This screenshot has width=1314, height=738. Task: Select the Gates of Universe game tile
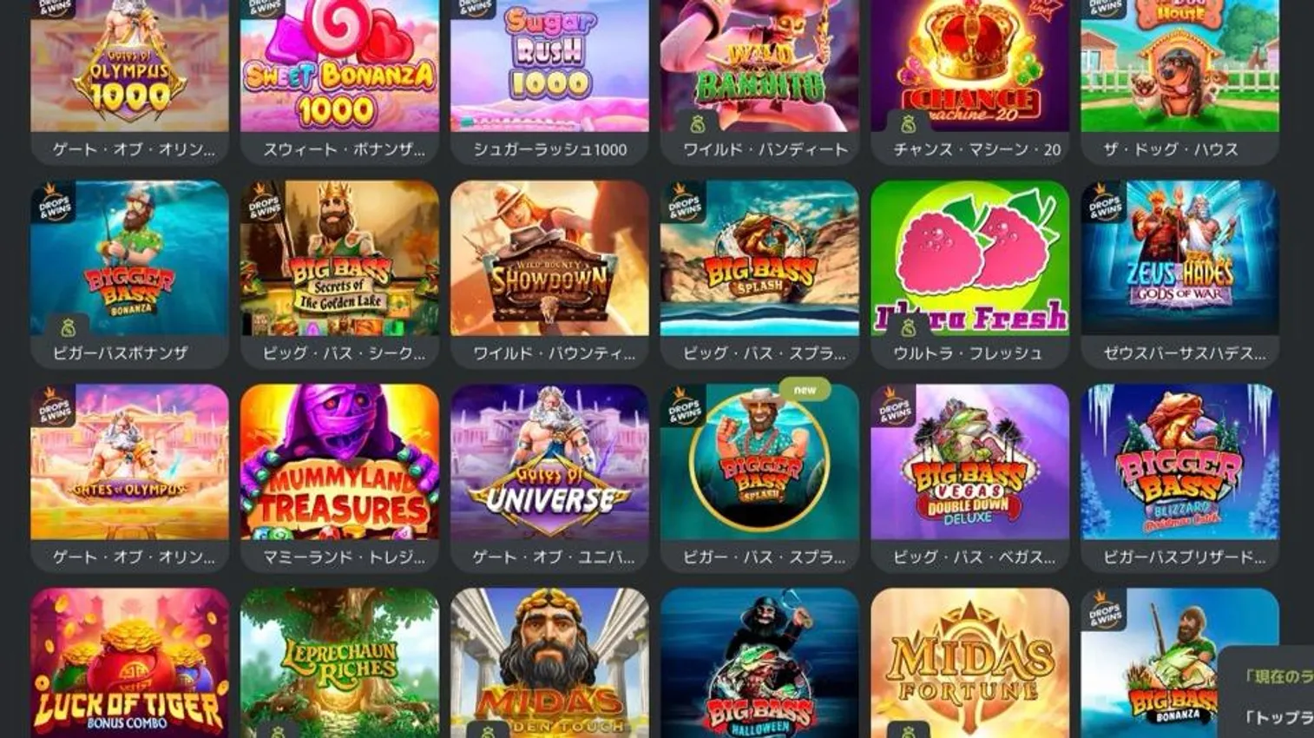(x=549, y=462)
